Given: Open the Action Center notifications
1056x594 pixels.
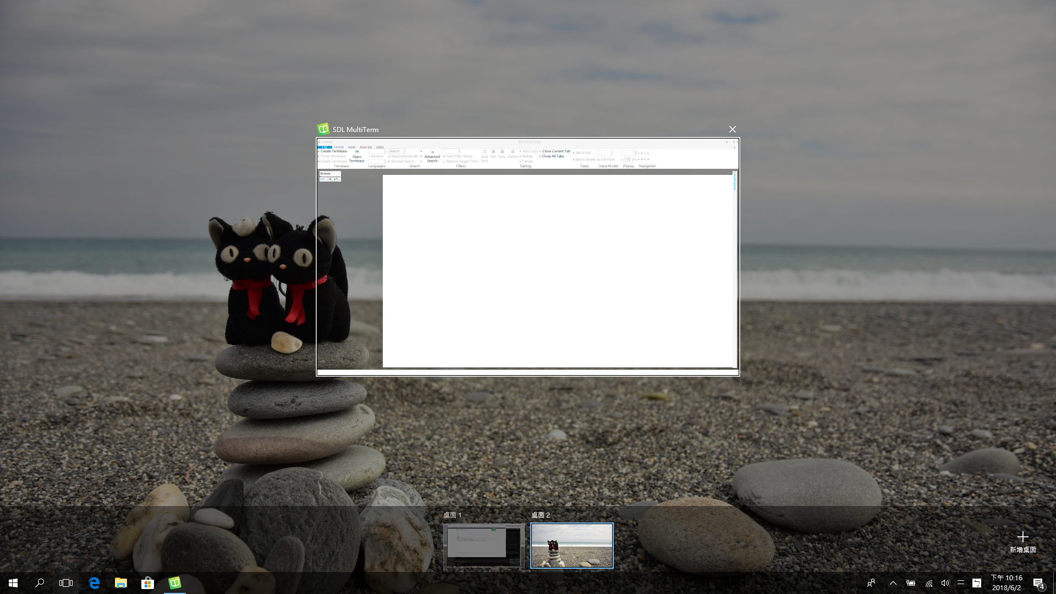Looking at the screenshot, I should (x=1038, y=583).
